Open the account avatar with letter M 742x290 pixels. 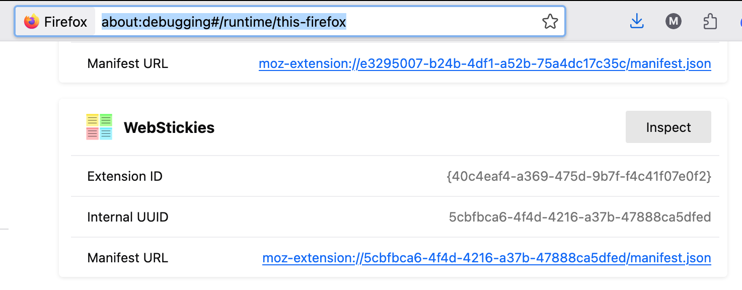tap(673, 21)
